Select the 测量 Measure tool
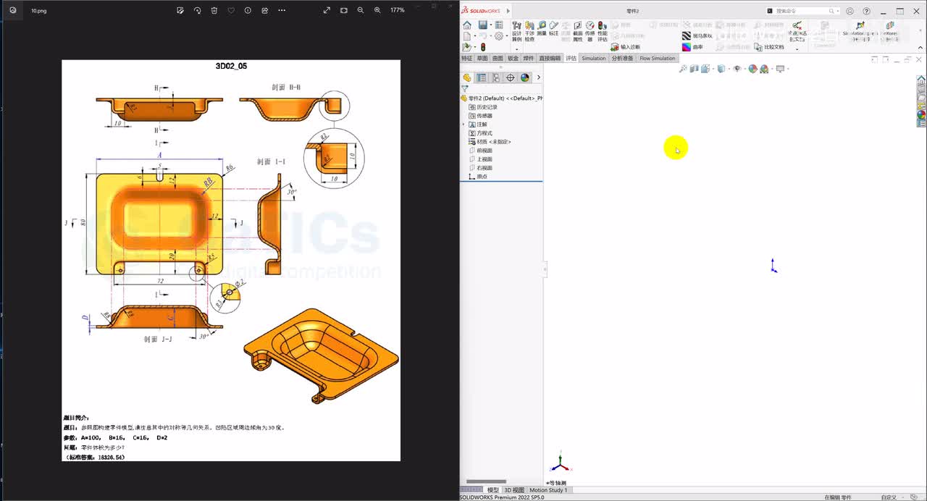The height and width of the screenshot is (501, 927). (x=542, y=29)
